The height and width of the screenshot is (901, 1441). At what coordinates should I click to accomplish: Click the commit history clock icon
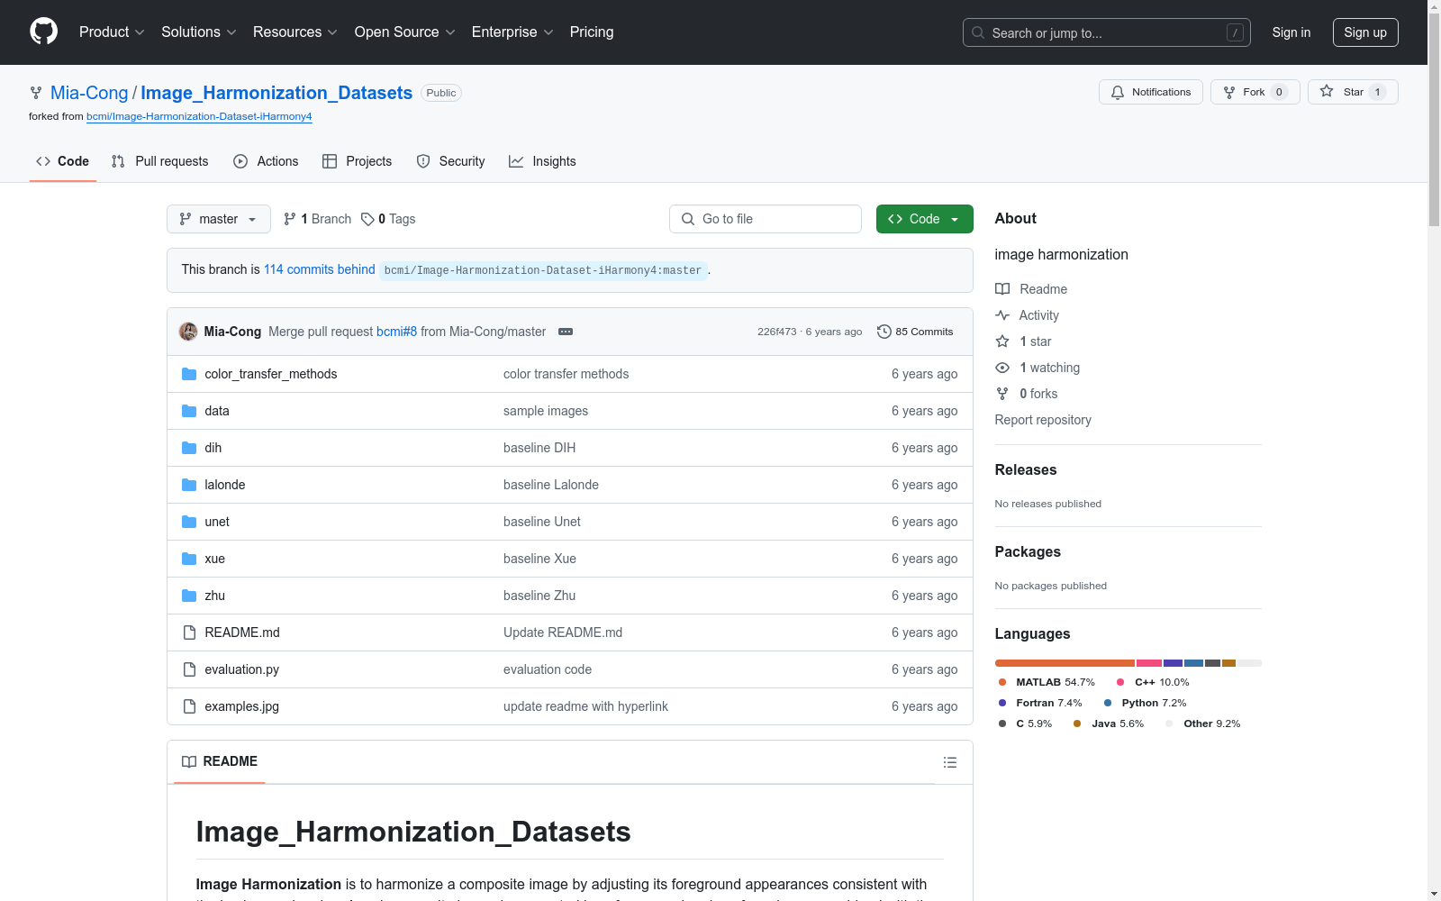coord(884,332)
